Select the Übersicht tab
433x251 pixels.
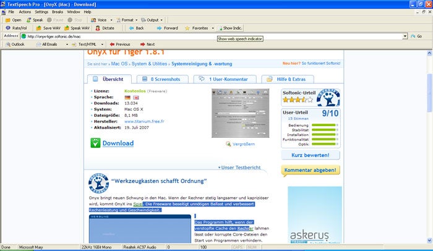109,79
